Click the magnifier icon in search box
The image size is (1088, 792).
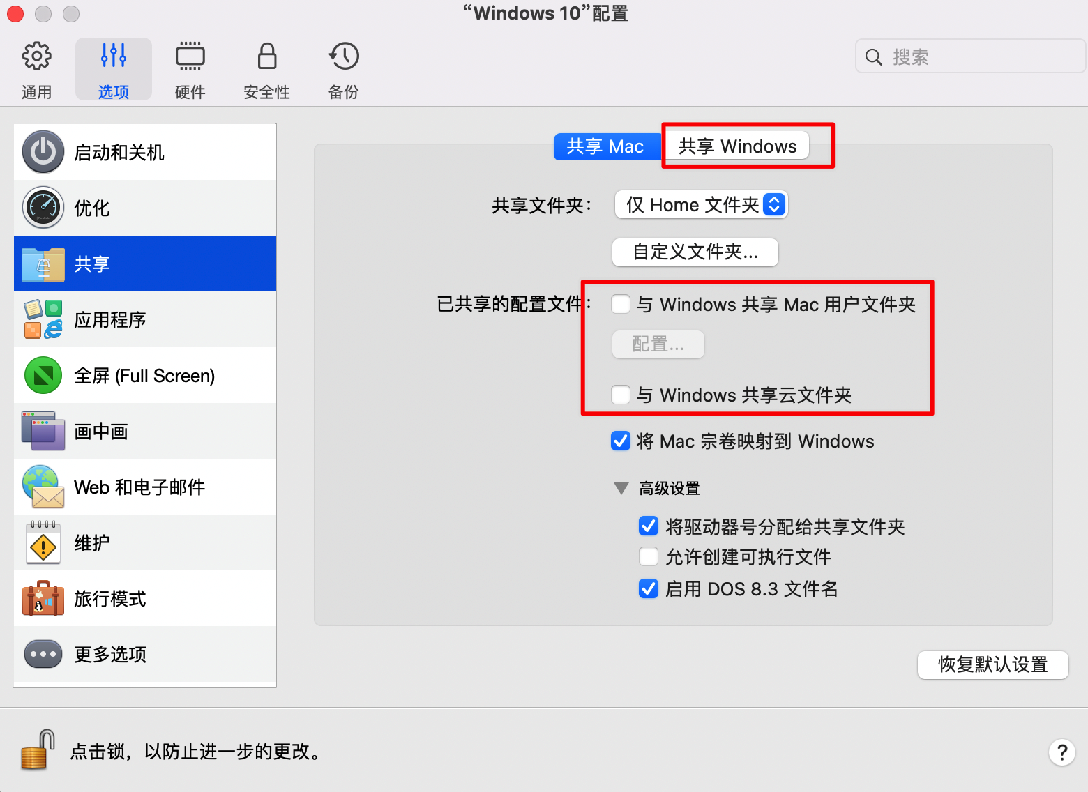(x=874, y=57)
